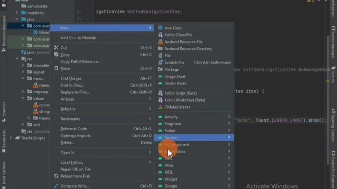
Task: Open the Device File Explorer panel
Action: point(333,170)
